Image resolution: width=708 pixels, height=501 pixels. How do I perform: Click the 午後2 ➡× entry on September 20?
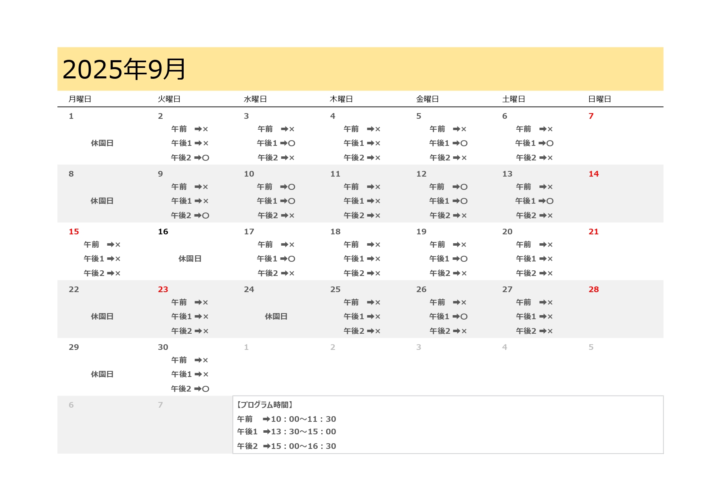coord(534,273)
